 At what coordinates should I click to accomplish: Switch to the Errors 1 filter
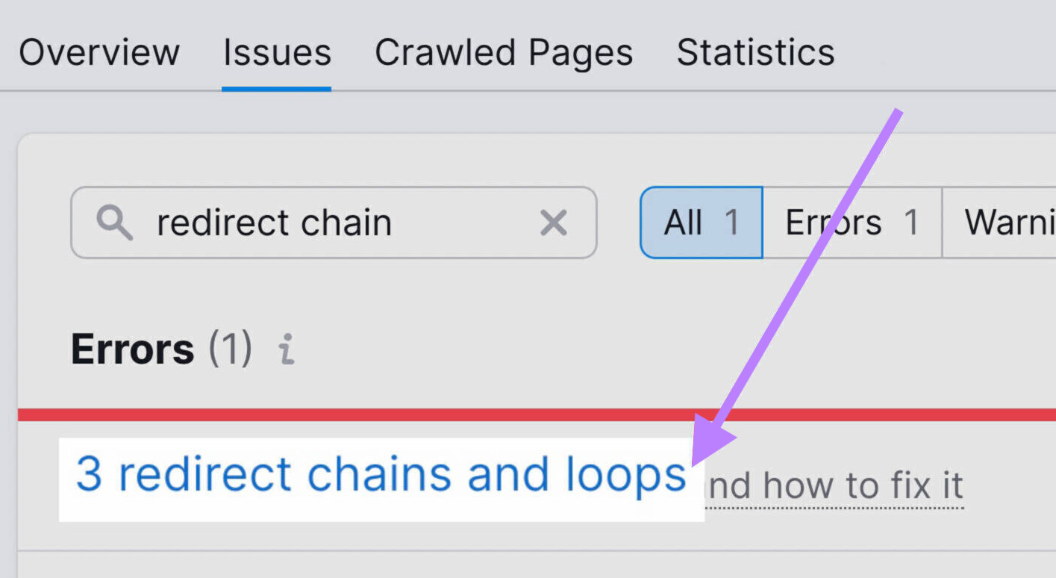852,221
